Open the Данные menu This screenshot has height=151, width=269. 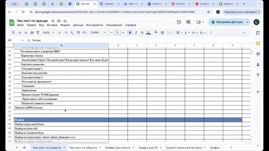[78, 25]
